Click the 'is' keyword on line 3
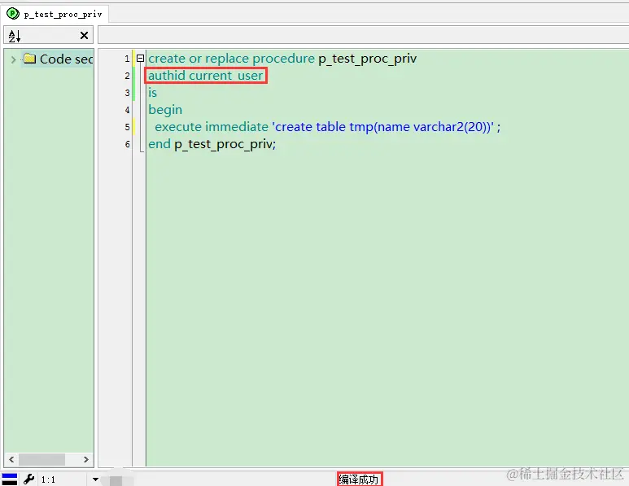 [152, 93]
